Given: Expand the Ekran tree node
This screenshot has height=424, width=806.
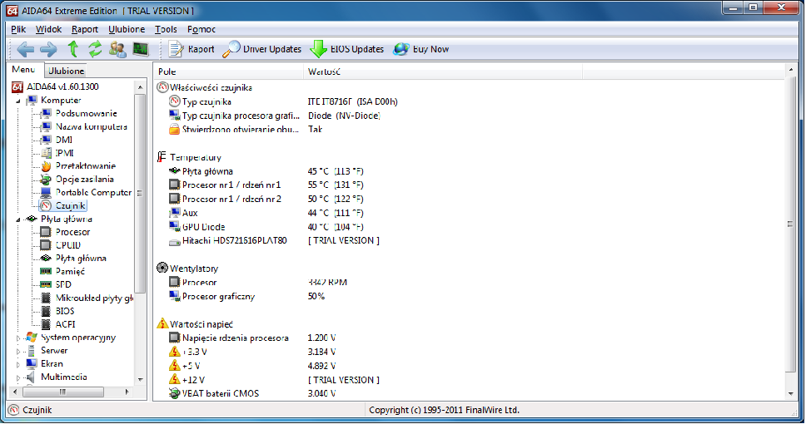Looking at the screenshot, I should [x=18, y=364].
